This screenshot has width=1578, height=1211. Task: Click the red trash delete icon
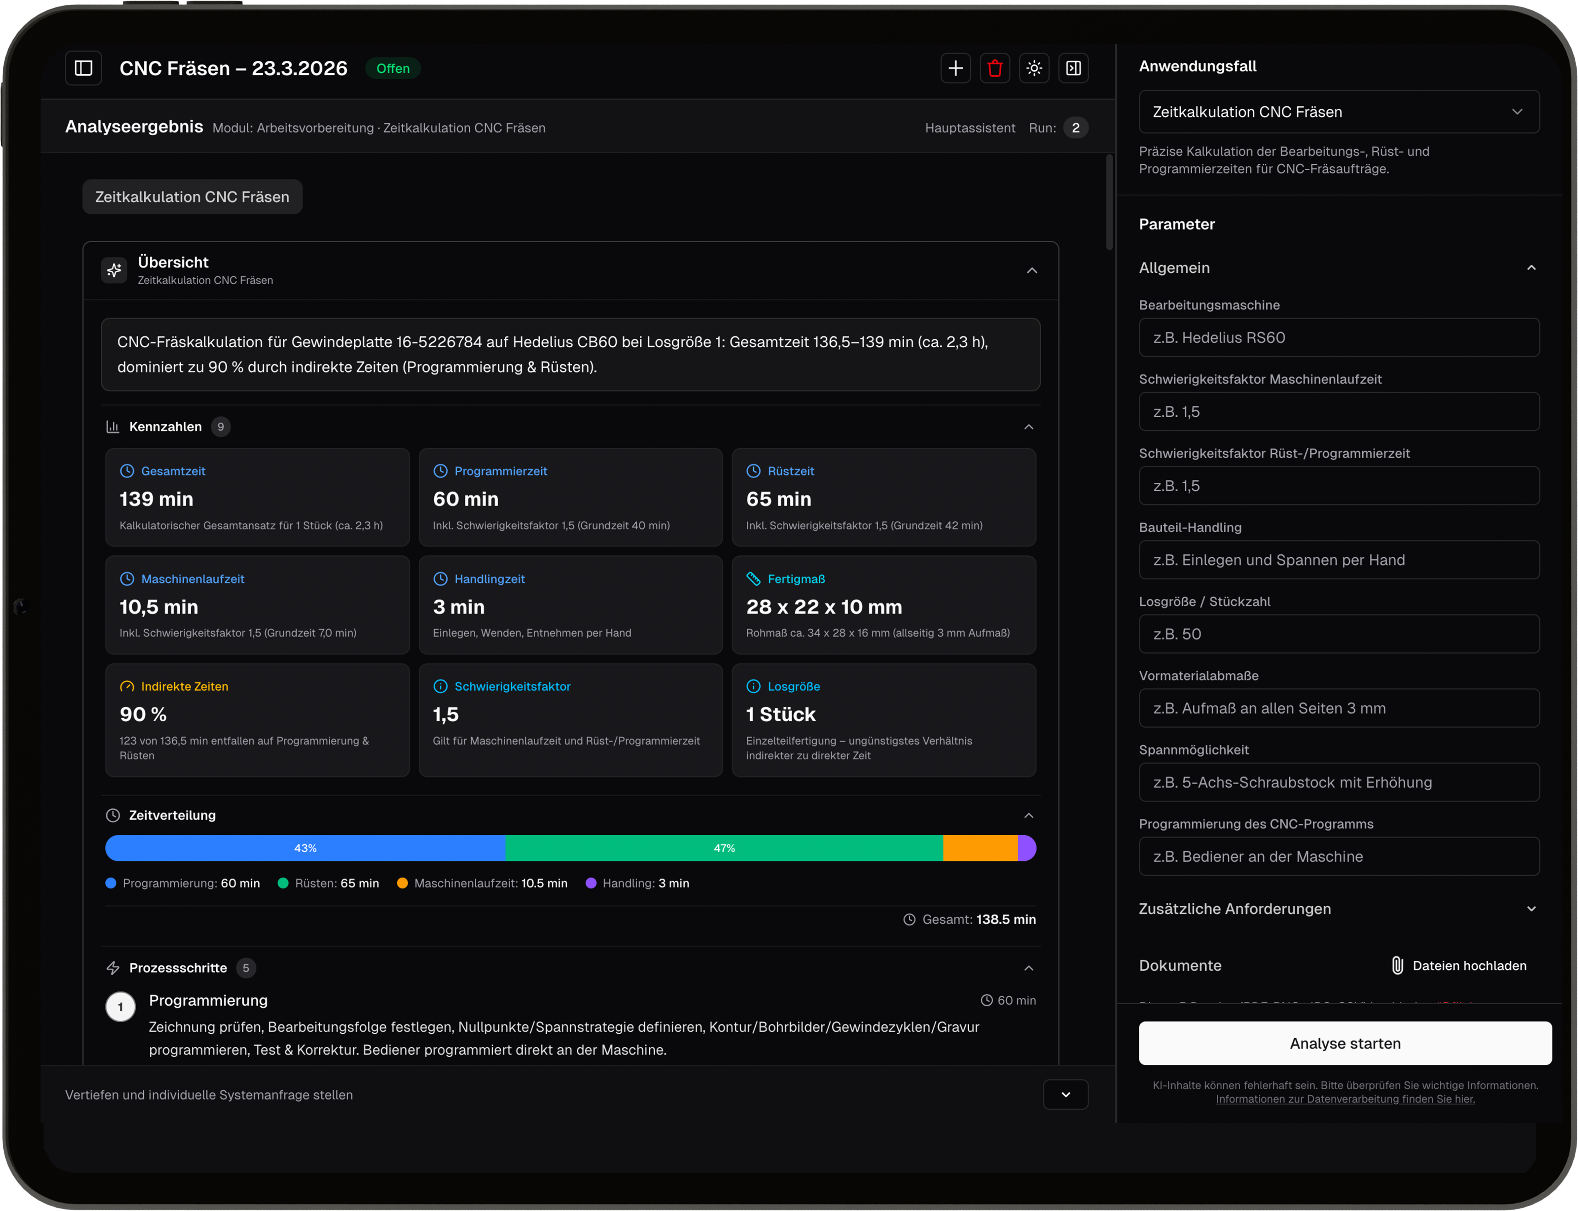[x=995, y=68]
